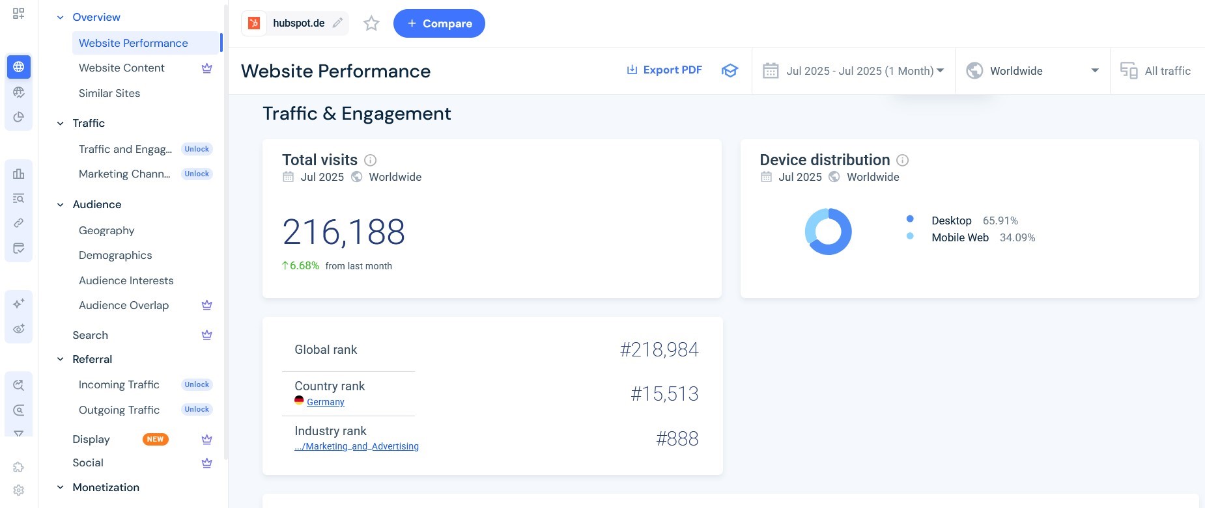Open the graduation cap learning icon
Viewport: 1205px width, 508px height.
pos(730,70)
